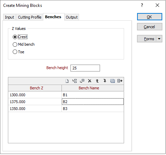Confirm with the OK button

click(x=150, y=17)
